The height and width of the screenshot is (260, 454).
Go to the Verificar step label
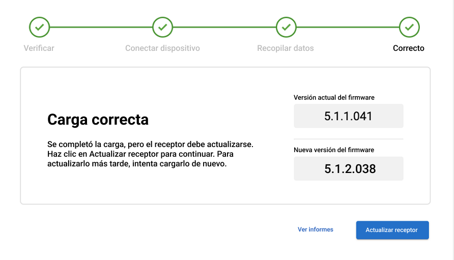39,48
